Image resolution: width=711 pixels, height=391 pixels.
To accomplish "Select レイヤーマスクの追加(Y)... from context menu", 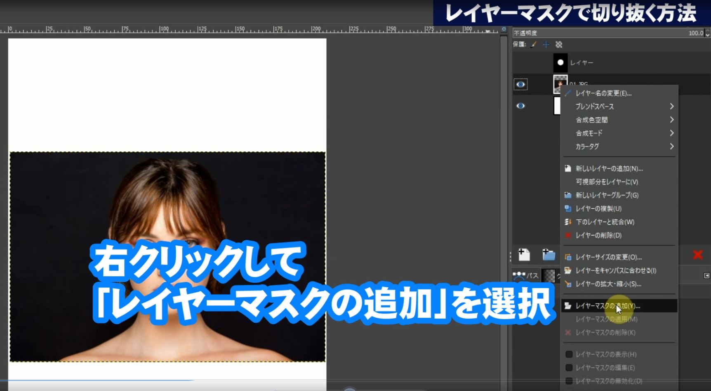I will (x=607, y=306).
